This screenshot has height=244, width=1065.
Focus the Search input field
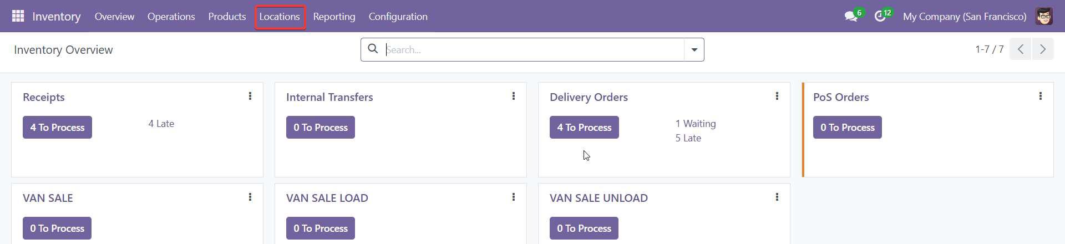tap(532, 50)
